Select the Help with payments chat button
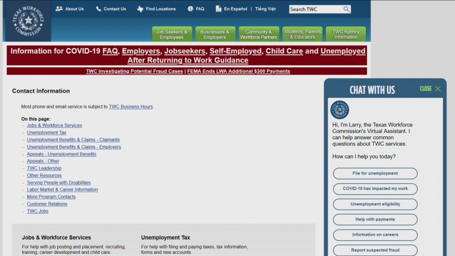455x256 pixels. [375, 219]
